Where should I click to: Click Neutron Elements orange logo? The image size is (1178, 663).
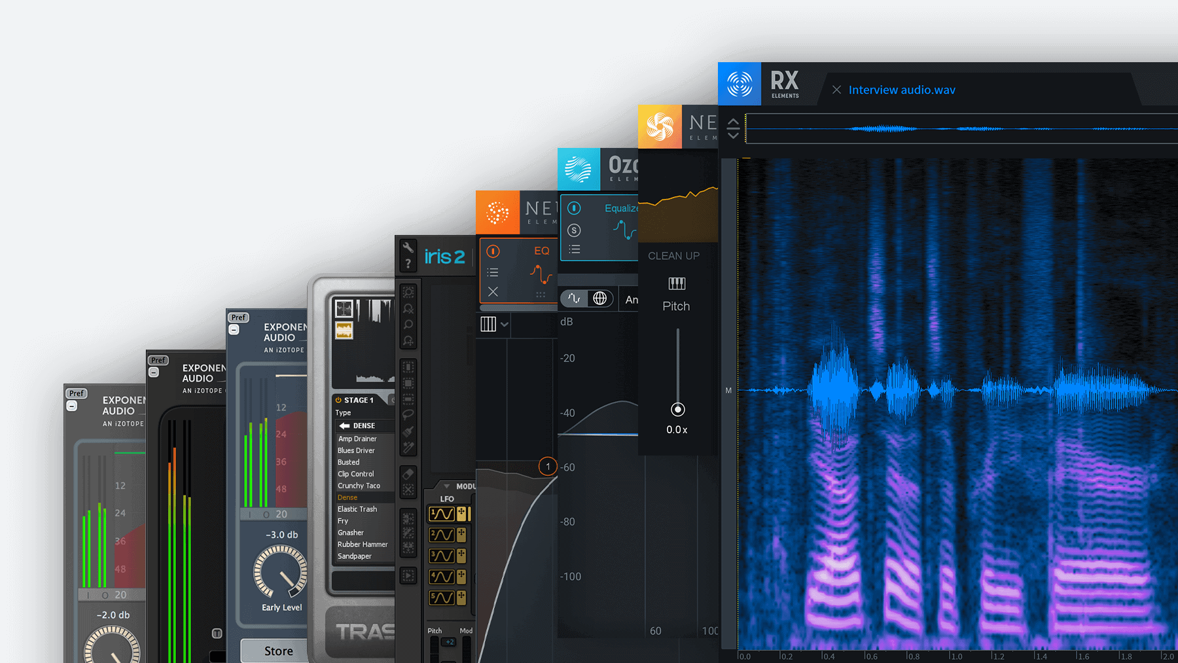coord(497,213)
